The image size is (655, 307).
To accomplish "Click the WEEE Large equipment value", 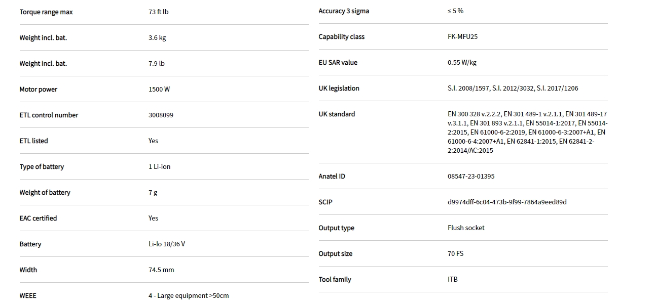I will pyautogui.click(x=188, y=296).
